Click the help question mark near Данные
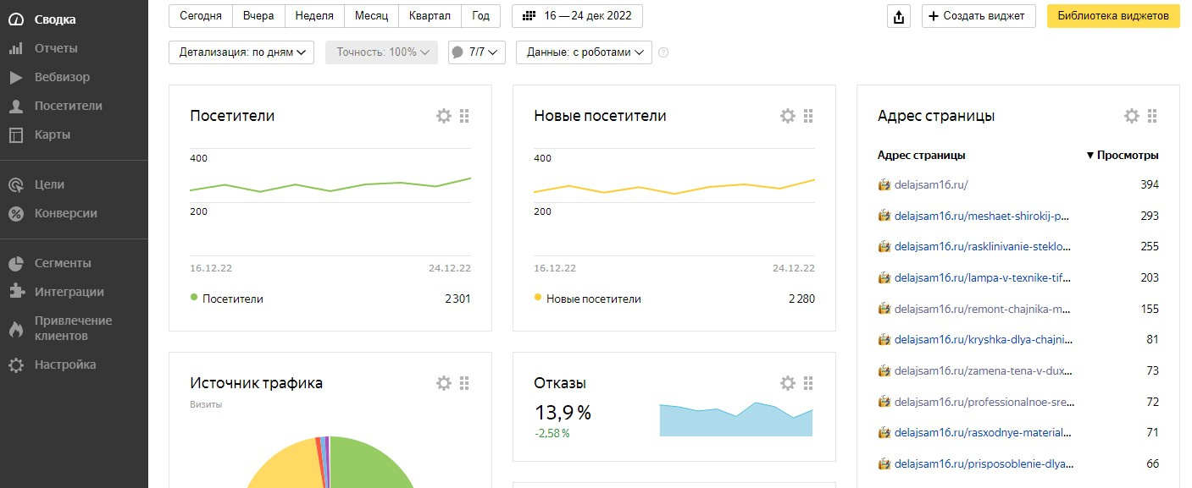This screenshot has width=1192, height=488. tap(663, 52)
